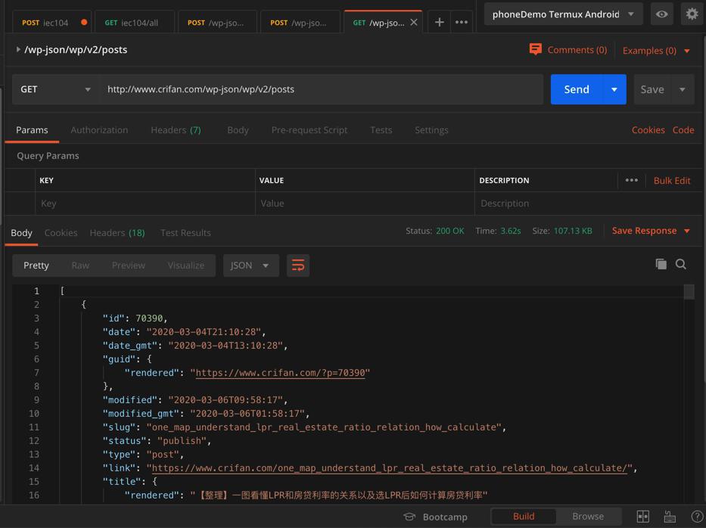Open the post link URL on line 14
706x528 pixels.
click(390, 468)
